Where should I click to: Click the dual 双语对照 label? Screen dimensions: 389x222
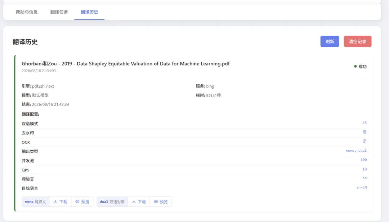pyautogui.click(x=112, y=201)
